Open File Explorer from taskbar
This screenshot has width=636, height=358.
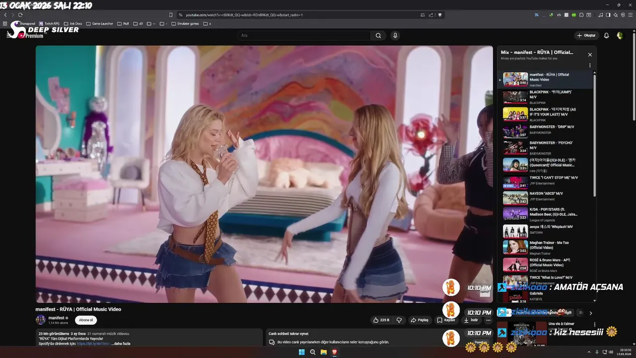[x=323, y=352]
